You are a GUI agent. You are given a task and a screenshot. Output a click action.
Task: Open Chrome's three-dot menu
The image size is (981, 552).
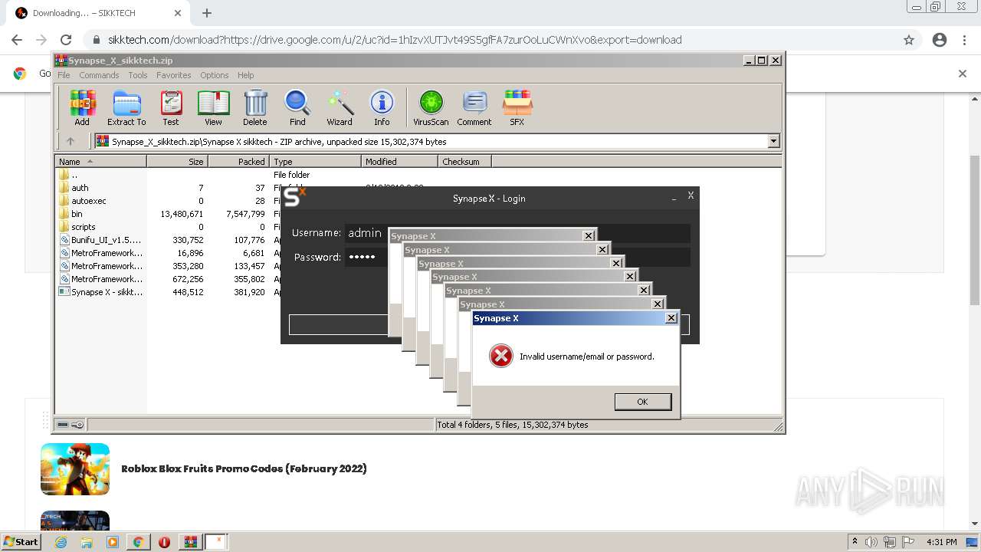(965, 40)
